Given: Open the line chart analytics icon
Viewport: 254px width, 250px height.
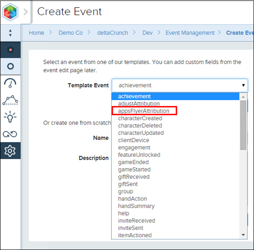Looking at the screenshot, I should click(x=10, y=100).
